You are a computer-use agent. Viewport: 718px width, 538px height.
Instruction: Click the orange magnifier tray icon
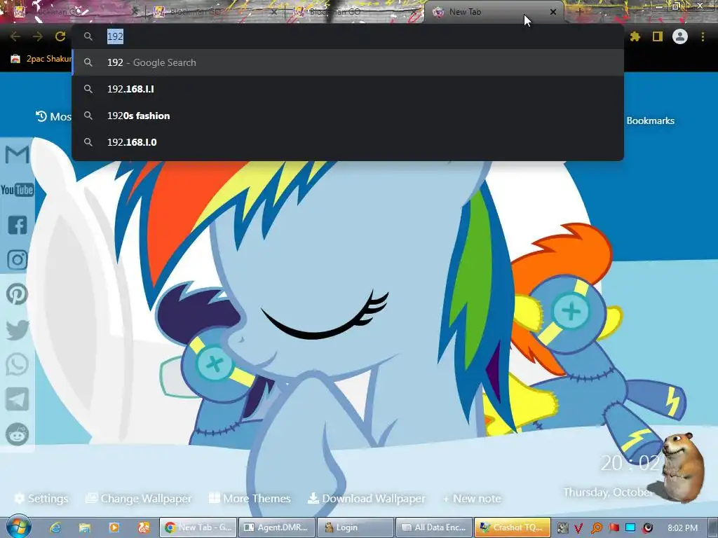point(596,528)
